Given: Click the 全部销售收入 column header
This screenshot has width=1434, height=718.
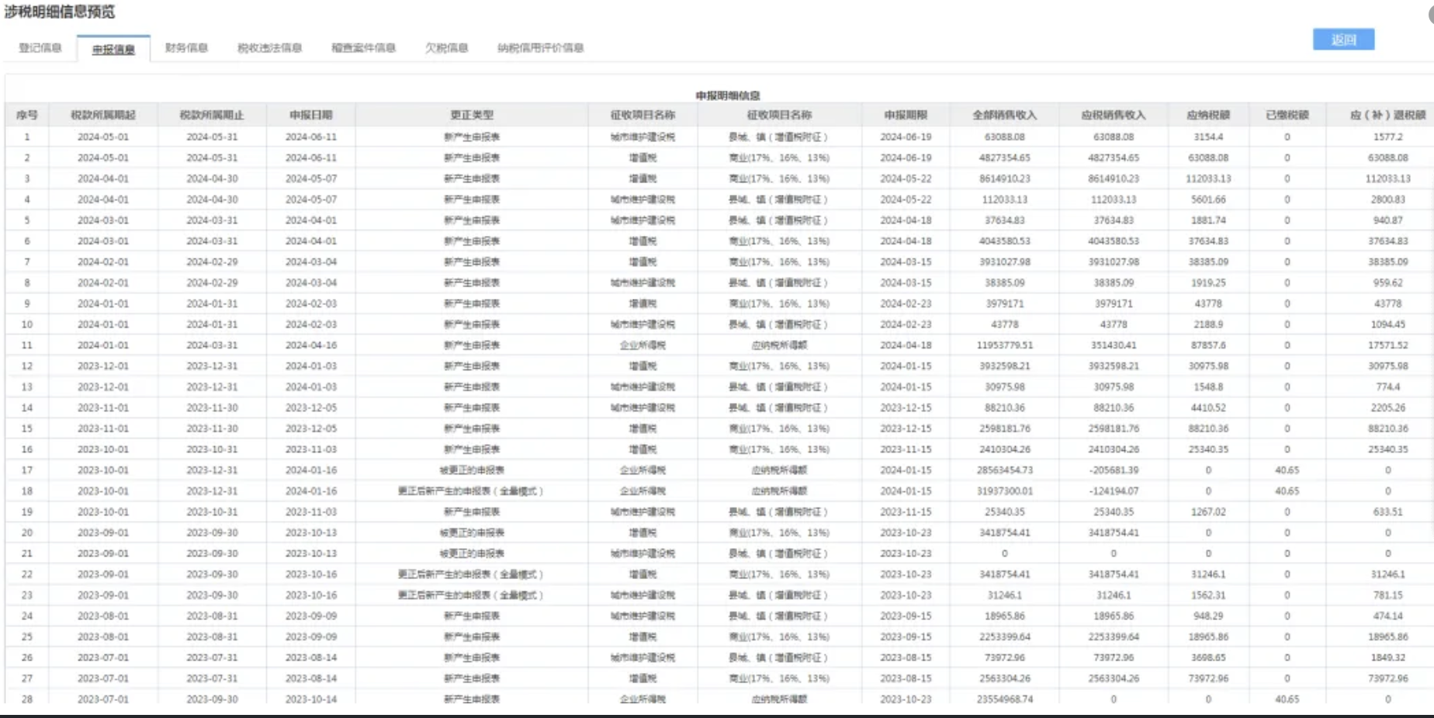Looking at the screenshot, I should 1004,115.
